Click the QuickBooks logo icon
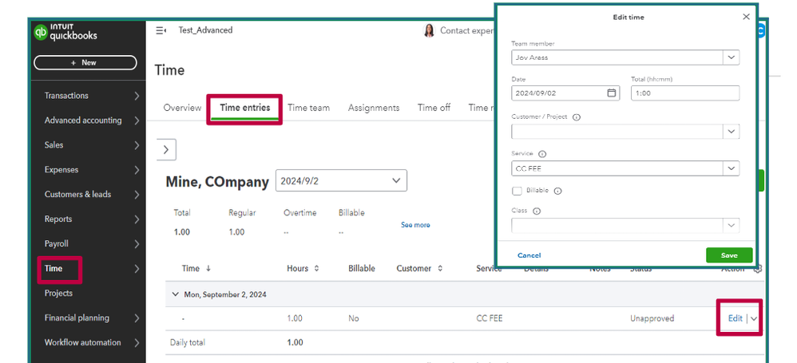The height and width of the screenshot is (363, 797). (42, 33)
